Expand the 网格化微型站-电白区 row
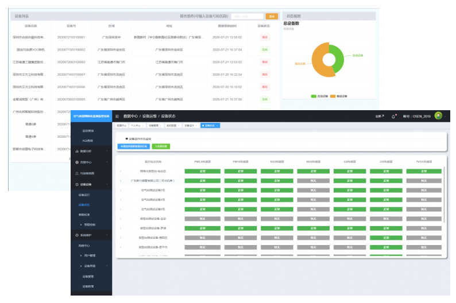 (121, 171)
